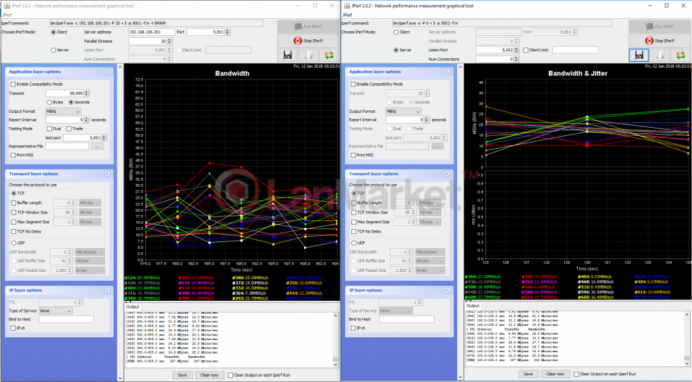Click the save floppy icon in client window
The image size is (692, 382).
pos(289,55)
